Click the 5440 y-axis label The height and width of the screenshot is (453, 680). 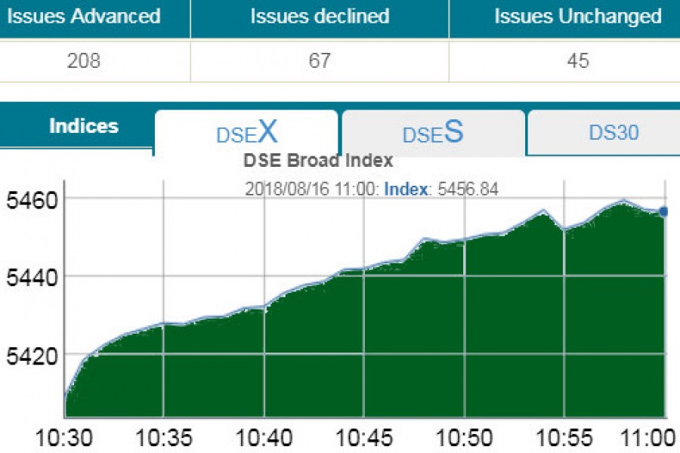29,278
